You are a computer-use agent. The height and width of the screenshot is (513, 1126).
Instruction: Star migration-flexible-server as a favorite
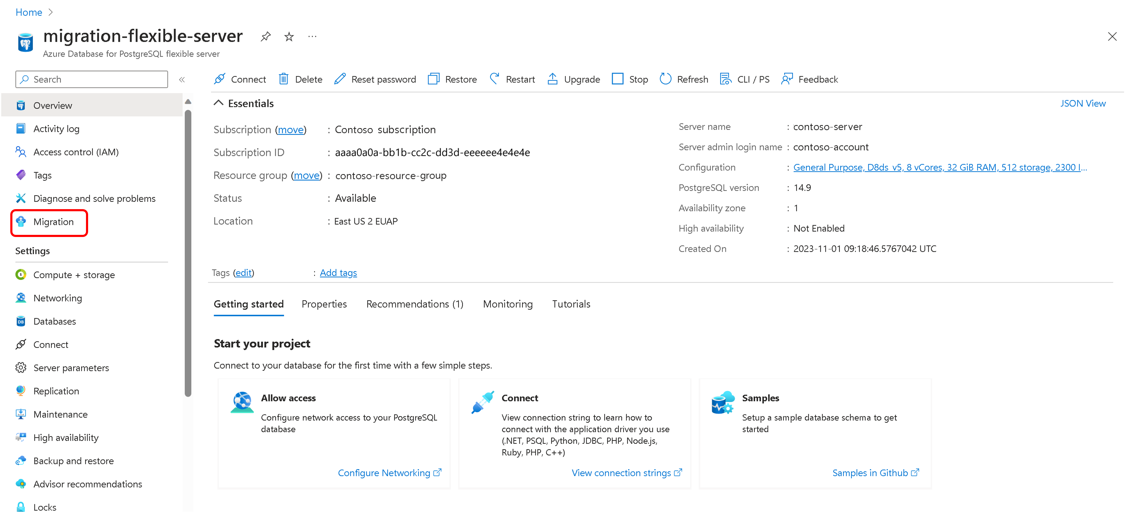click(x=289, y=36)
